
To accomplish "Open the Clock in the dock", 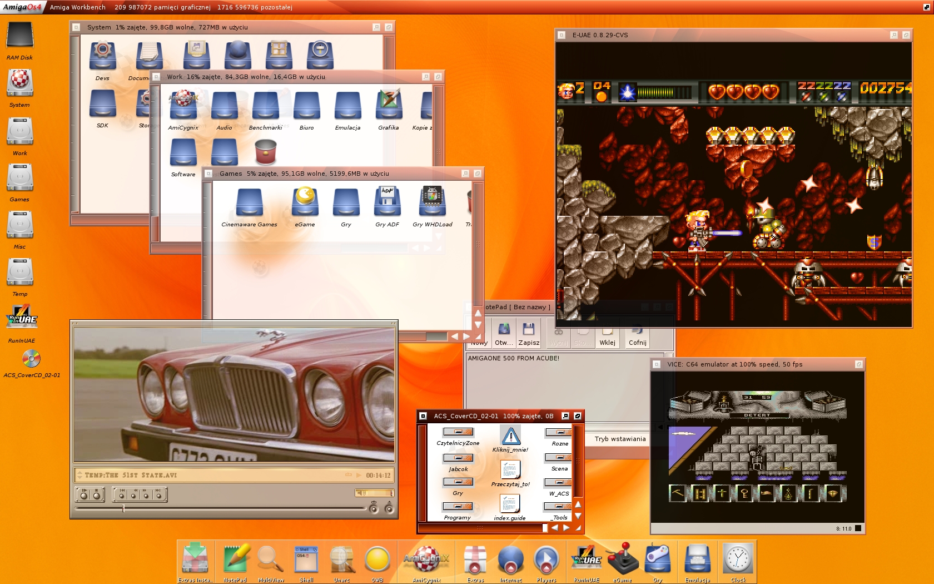I will point(738,559).
